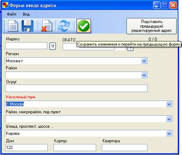Maximize the Форма ввода адреса window
This screenshot has width=182, height=155.
click(165, 6)
